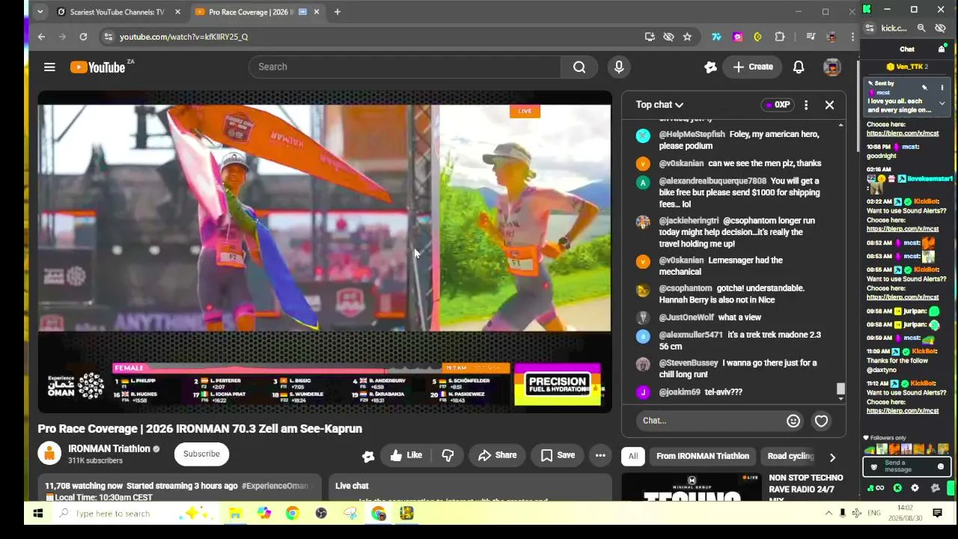958x539 pixels.
Task: Click the YouTube search magnifier button
Action: (579, 67)
